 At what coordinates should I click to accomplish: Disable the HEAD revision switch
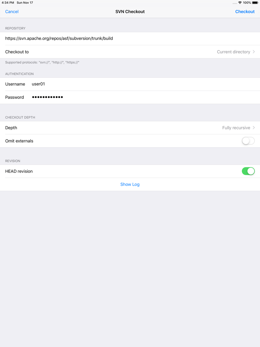click(x=248, y=171)
